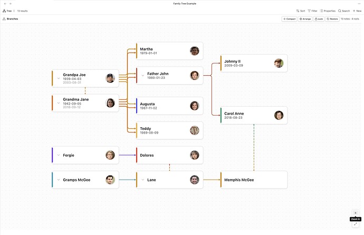Open the Tree view dropdown
The image size is (364, 235).
8,11
